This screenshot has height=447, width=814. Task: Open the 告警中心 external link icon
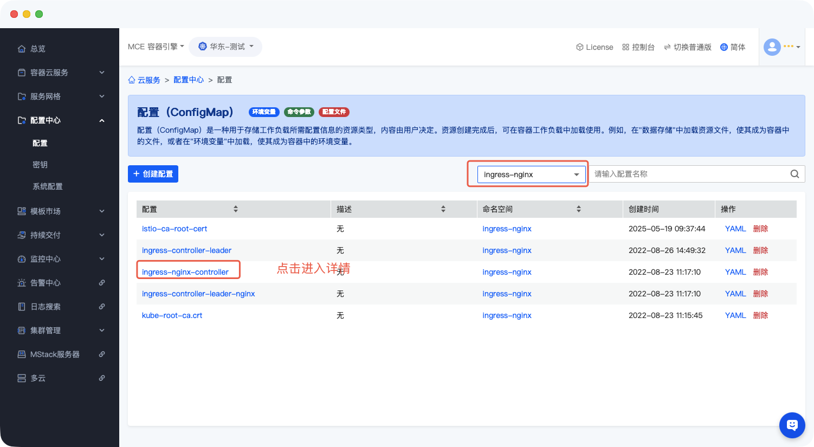tap(102, 283)
